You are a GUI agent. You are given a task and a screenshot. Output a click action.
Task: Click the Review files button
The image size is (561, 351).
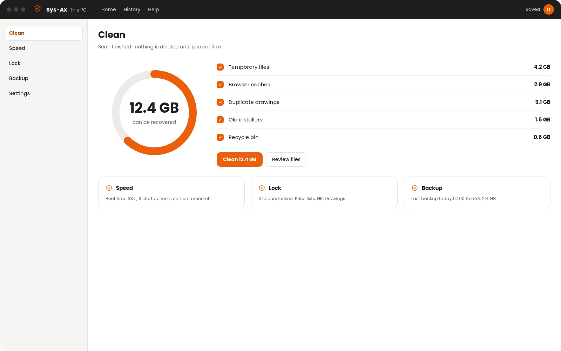tap(286, 159)
